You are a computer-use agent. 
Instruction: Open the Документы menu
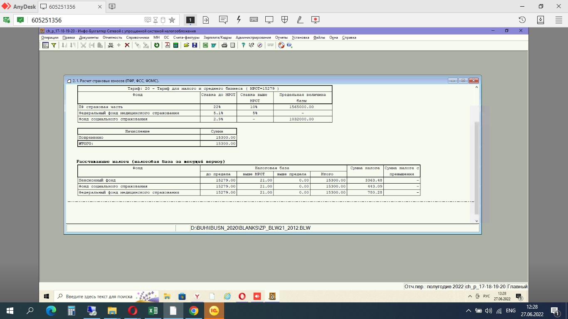pos(89,37)
